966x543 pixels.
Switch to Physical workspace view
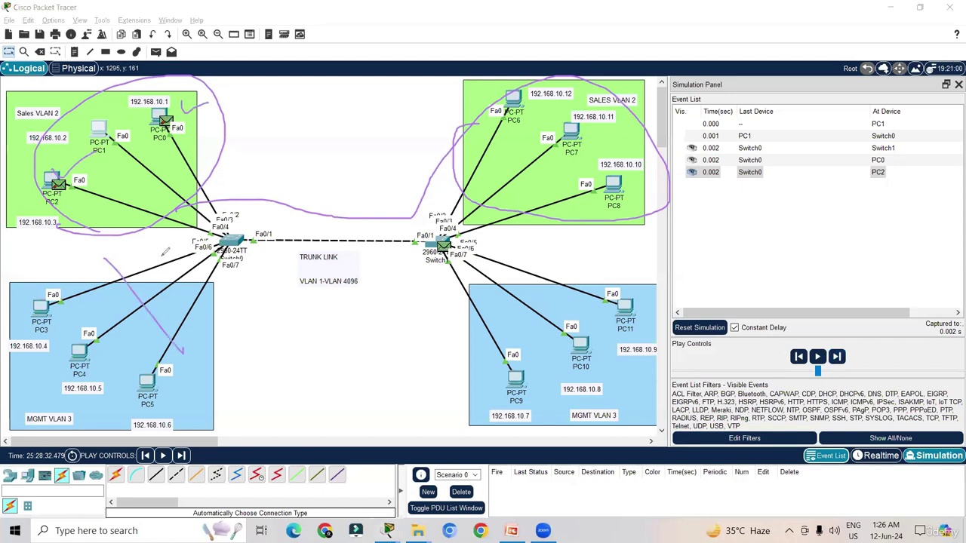[x=73, y=69]
